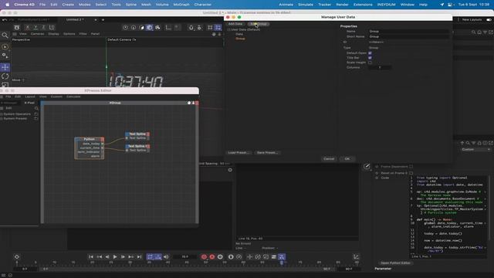Open the Mode menu in the menu bar

pyautogui.click(x=84, y=5)
